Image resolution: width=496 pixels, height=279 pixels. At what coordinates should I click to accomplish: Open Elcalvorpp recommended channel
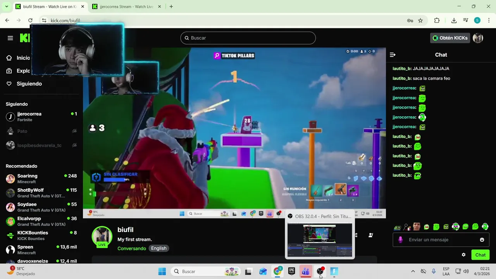pyautogui.click(x=41, y=221)
